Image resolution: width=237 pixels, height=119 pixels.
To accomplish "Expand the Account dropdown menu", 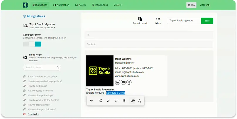I will 205,5.
